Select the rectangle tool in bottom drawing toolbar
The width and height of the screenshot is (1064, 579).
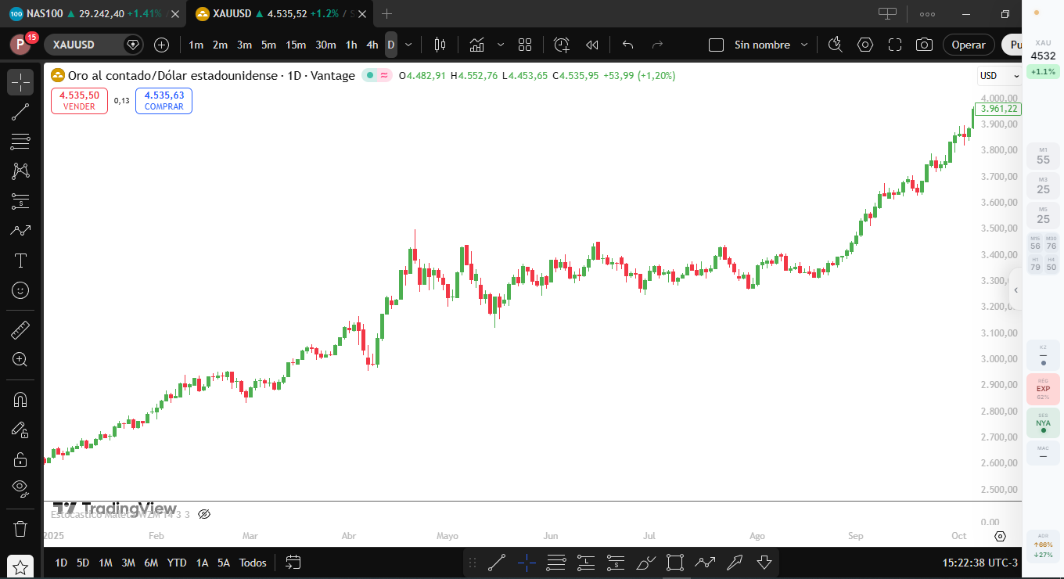(675, 562)
